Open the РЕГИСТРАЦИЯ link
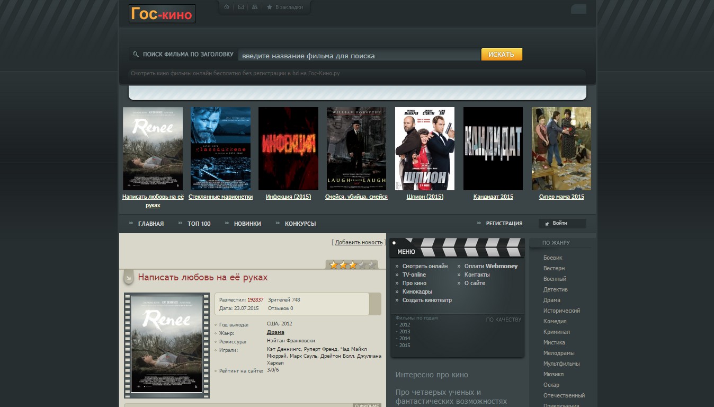This screenshot has height=407, width=714. coord(504,224)
